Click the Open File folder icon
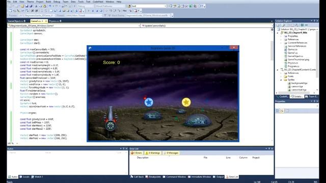 coord(22,6)
